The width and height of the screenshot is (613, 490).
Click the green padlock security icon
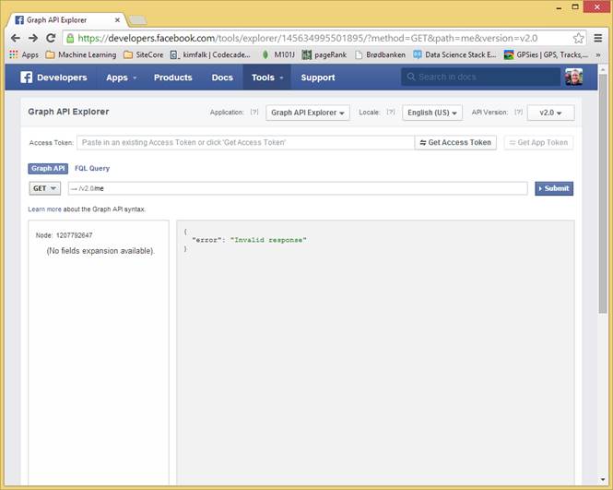[x=70, y=38]
